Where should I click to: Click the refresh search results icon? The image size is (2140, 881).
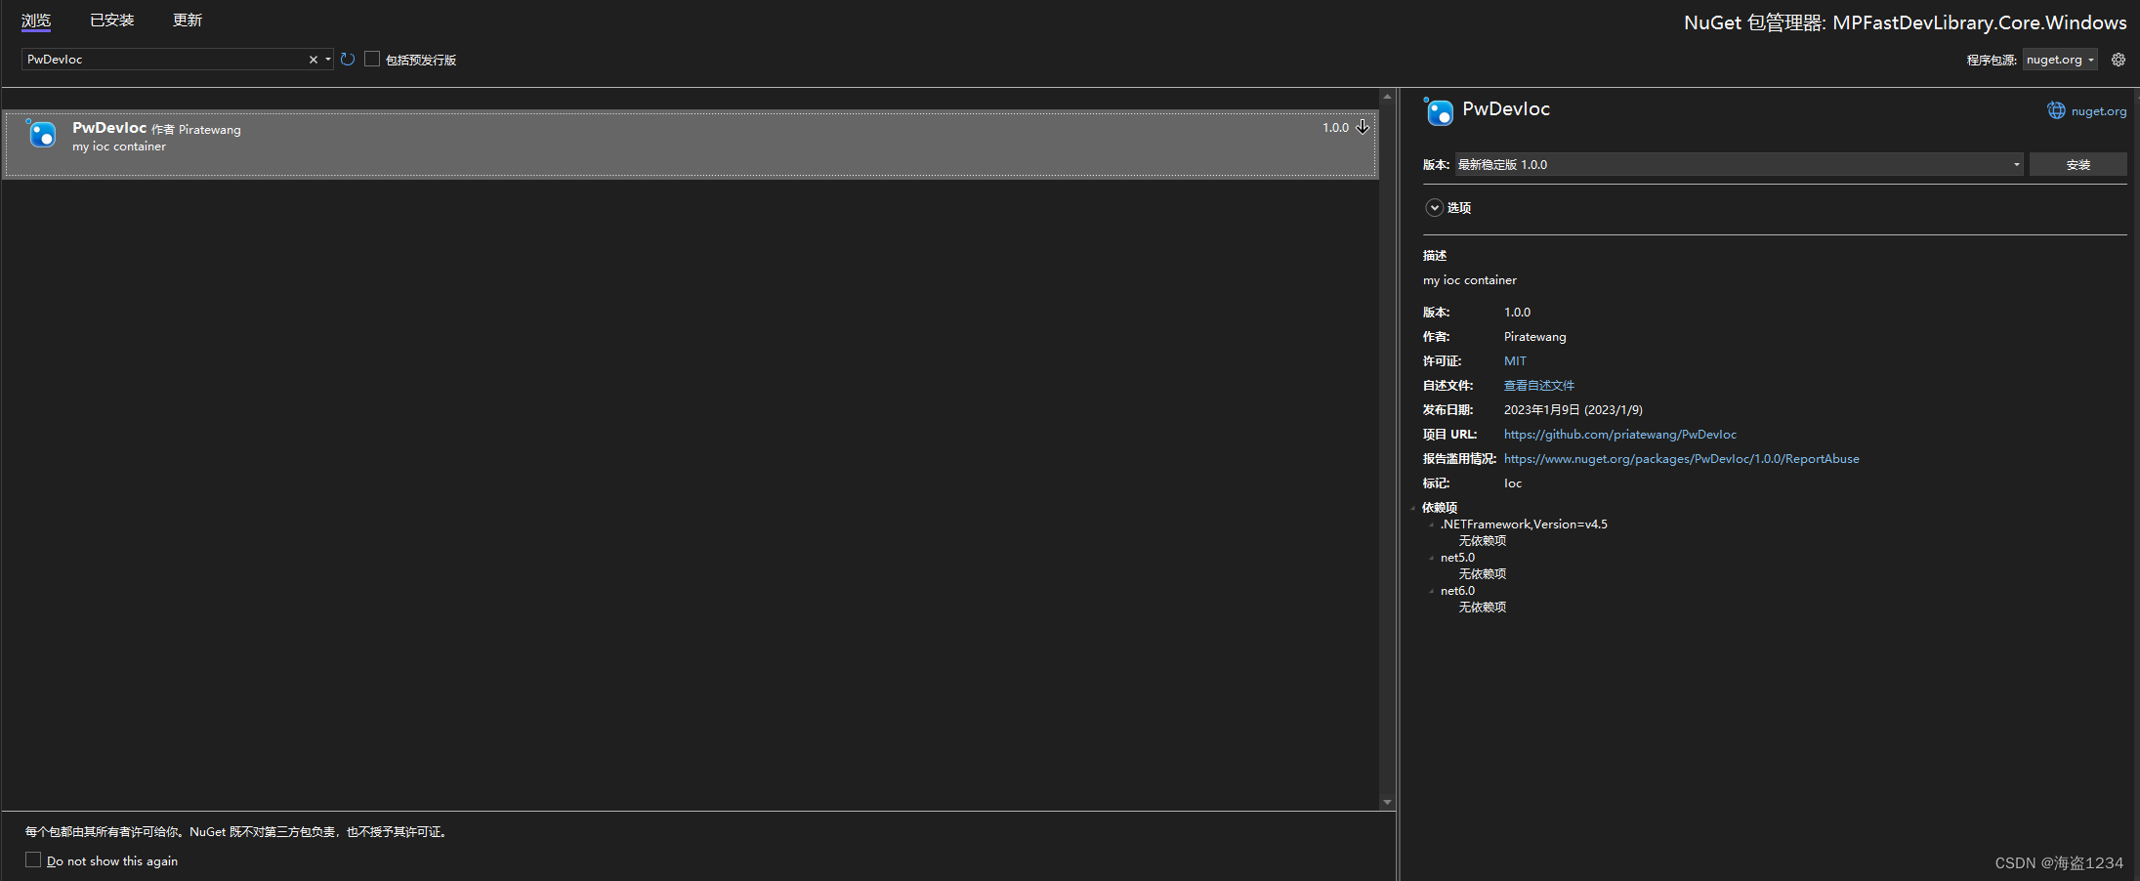click(x=348, y=59)
